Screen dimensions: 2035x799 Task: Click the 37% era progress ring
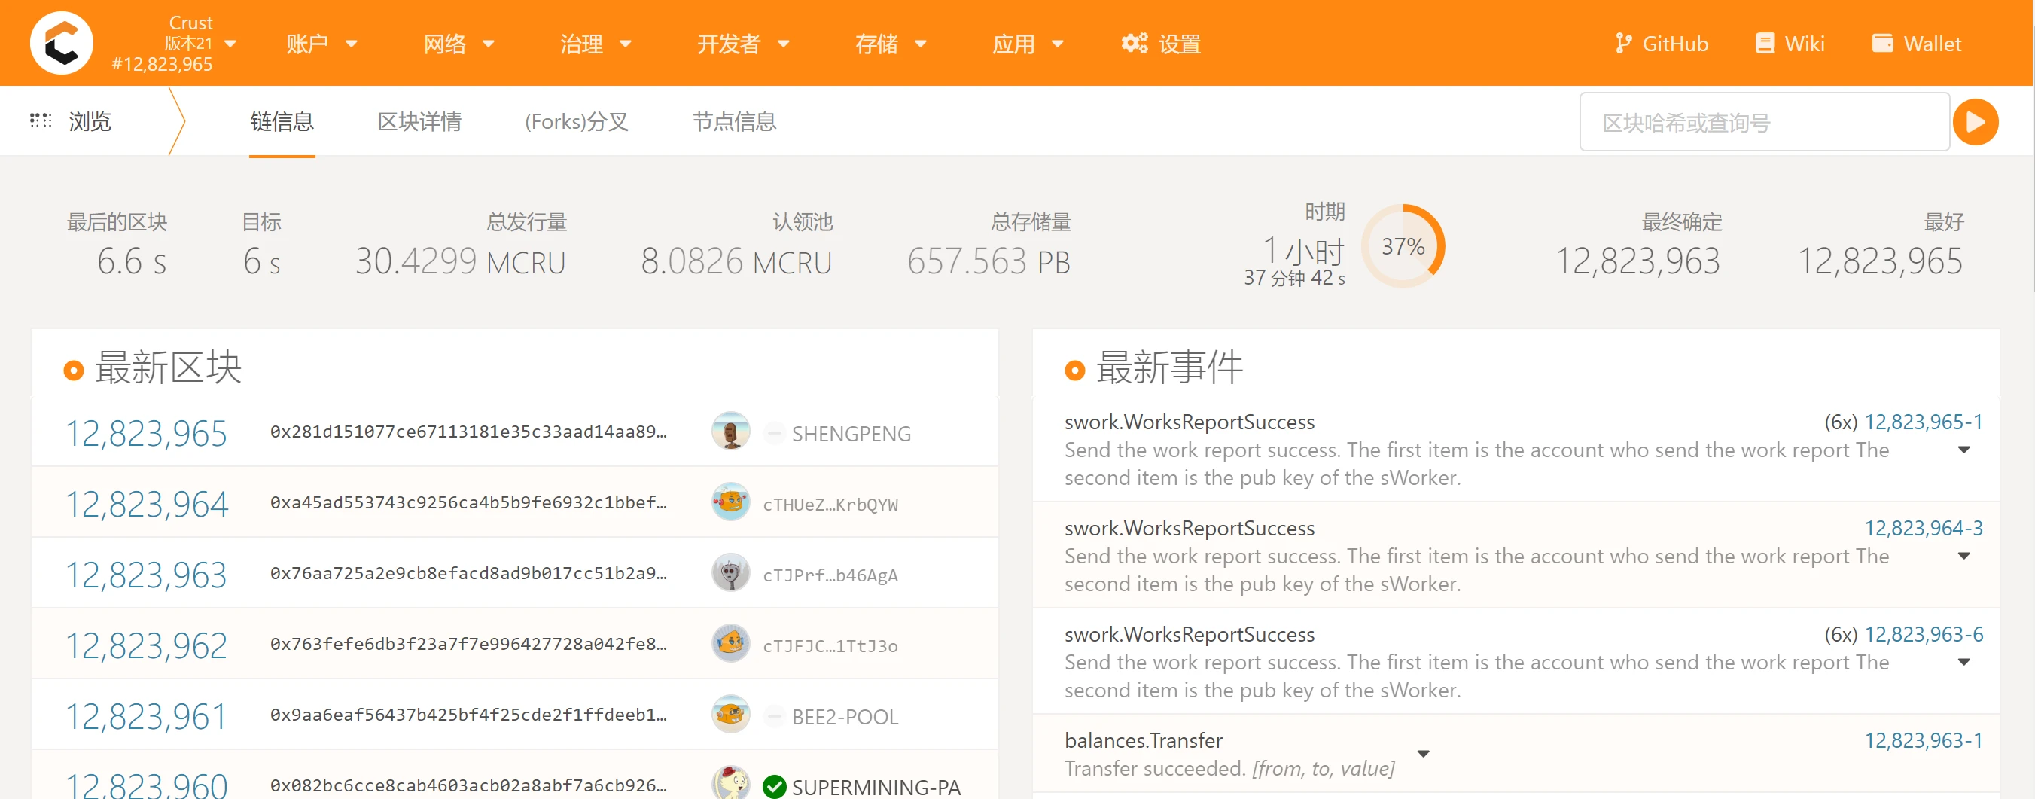[1405, 245]
